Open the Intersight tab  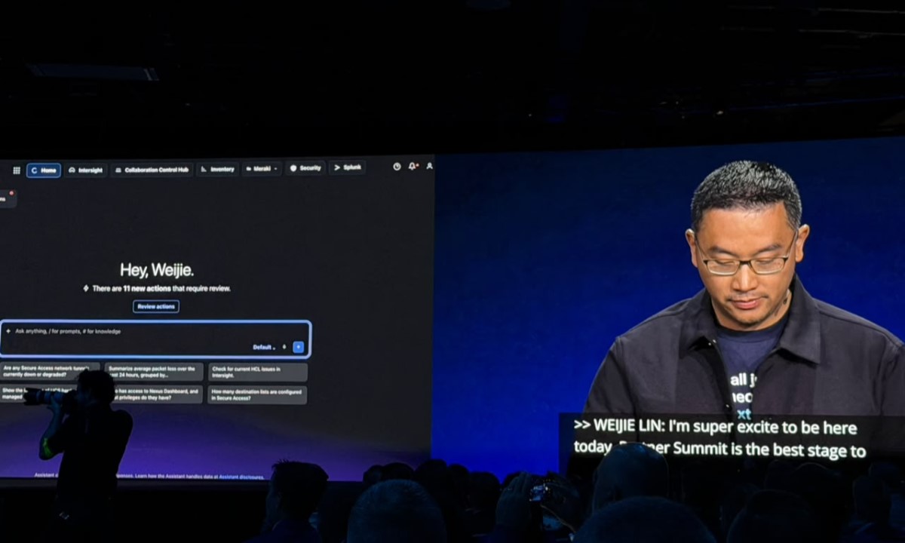(x=85, y=170)
